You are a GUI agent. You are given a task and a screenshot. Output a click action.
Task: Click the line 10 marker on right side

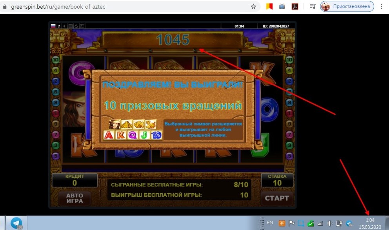pyautogui.click(x=289, y=60)
